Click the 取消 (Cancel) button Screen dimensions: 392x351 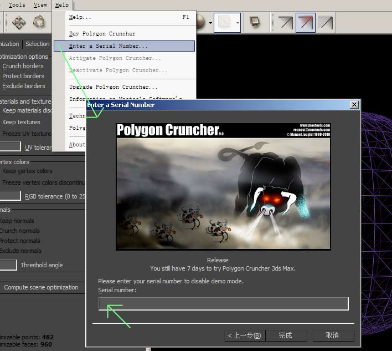[332, 335]
